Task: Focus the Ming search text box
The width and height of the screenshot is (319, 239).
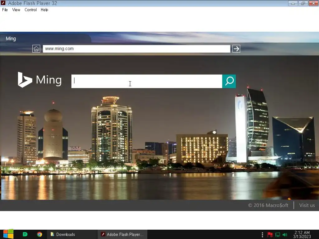Action: [147, 81]
